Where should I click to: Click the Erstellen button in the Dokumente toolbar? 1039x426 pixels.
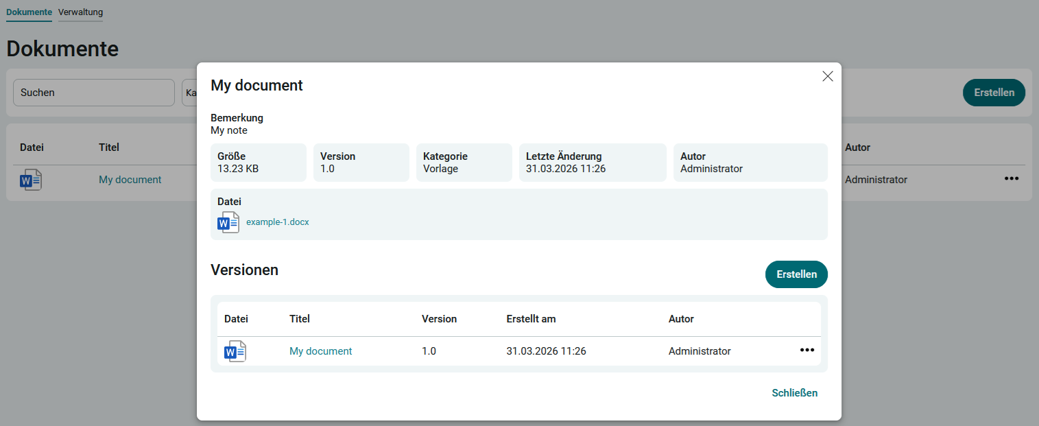pos(993,93)
